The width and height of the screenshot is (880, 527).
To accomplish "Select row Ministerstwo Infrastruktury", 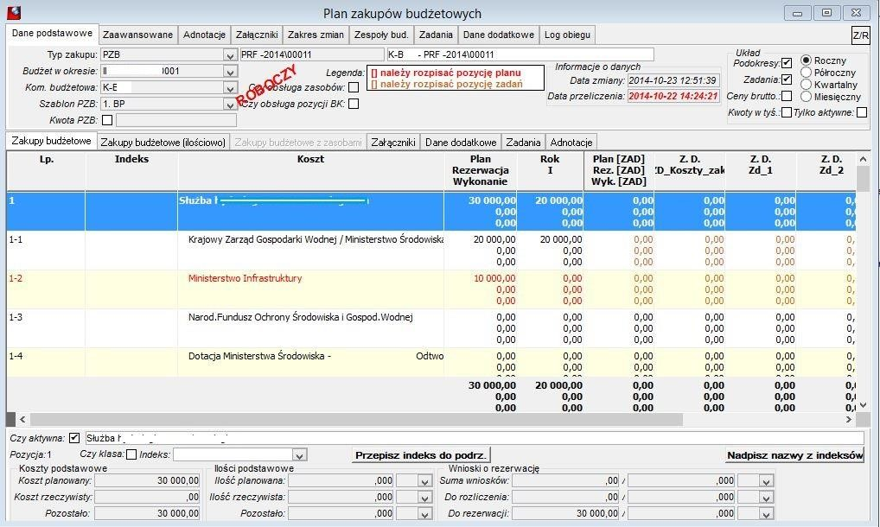I will coord(431,289).
